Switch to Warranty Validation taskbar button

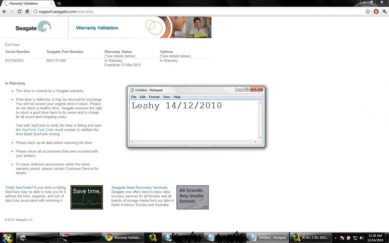click(123, 238)
